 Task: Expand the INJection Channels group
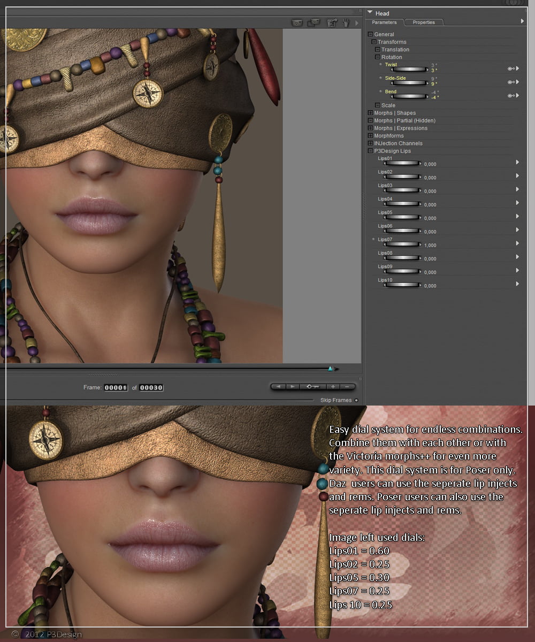point(370,143)
